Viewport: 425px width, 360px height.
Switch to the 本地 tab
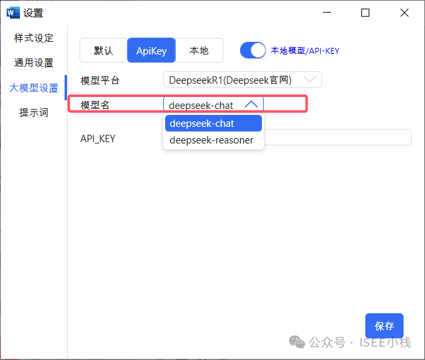[x=199, y=50]
